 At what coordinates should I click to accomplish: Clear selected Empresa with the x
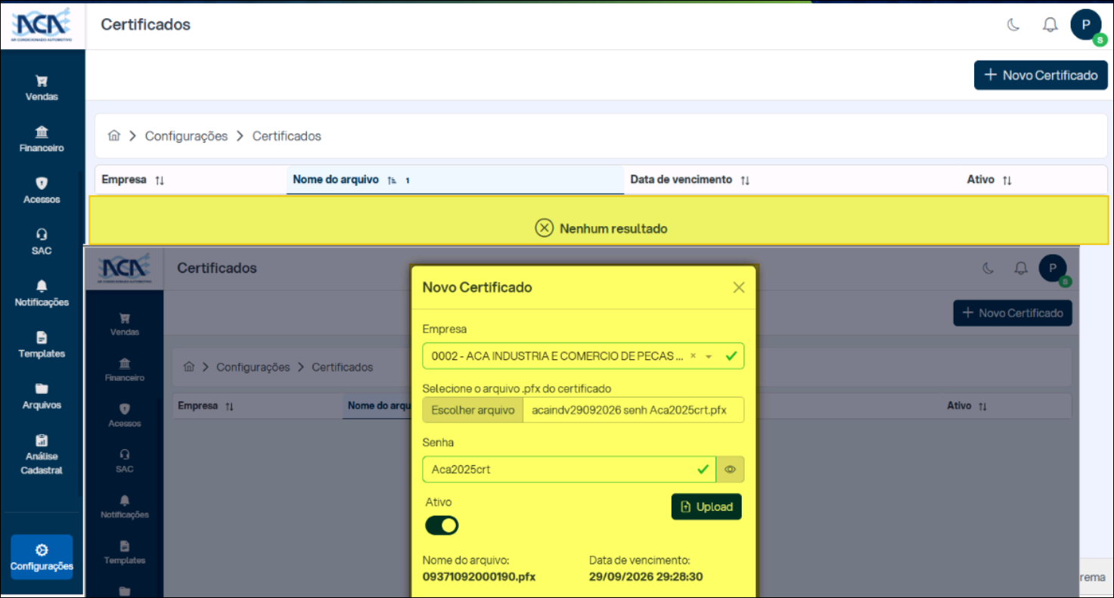(x=693, y=356)
